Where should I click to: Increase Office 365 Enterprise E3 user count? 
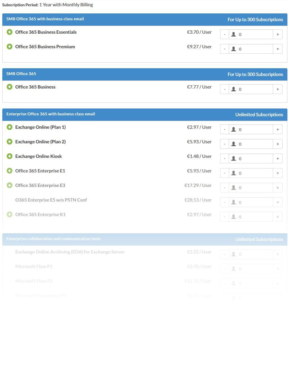coord(278,188)
